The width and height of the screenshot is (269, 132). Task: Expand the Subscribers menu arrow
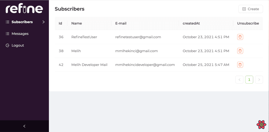(x=43, y=22)
